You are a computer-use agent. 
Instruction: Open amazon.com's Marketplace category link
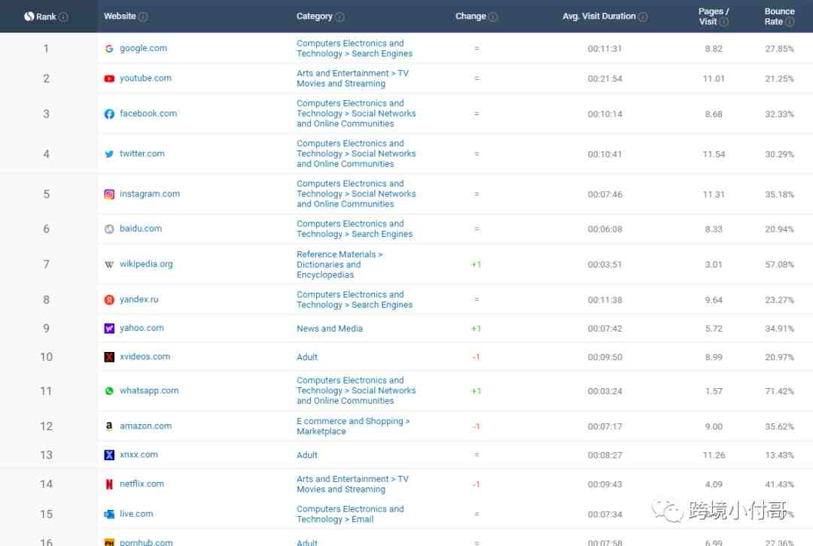[x=353, y=426]
